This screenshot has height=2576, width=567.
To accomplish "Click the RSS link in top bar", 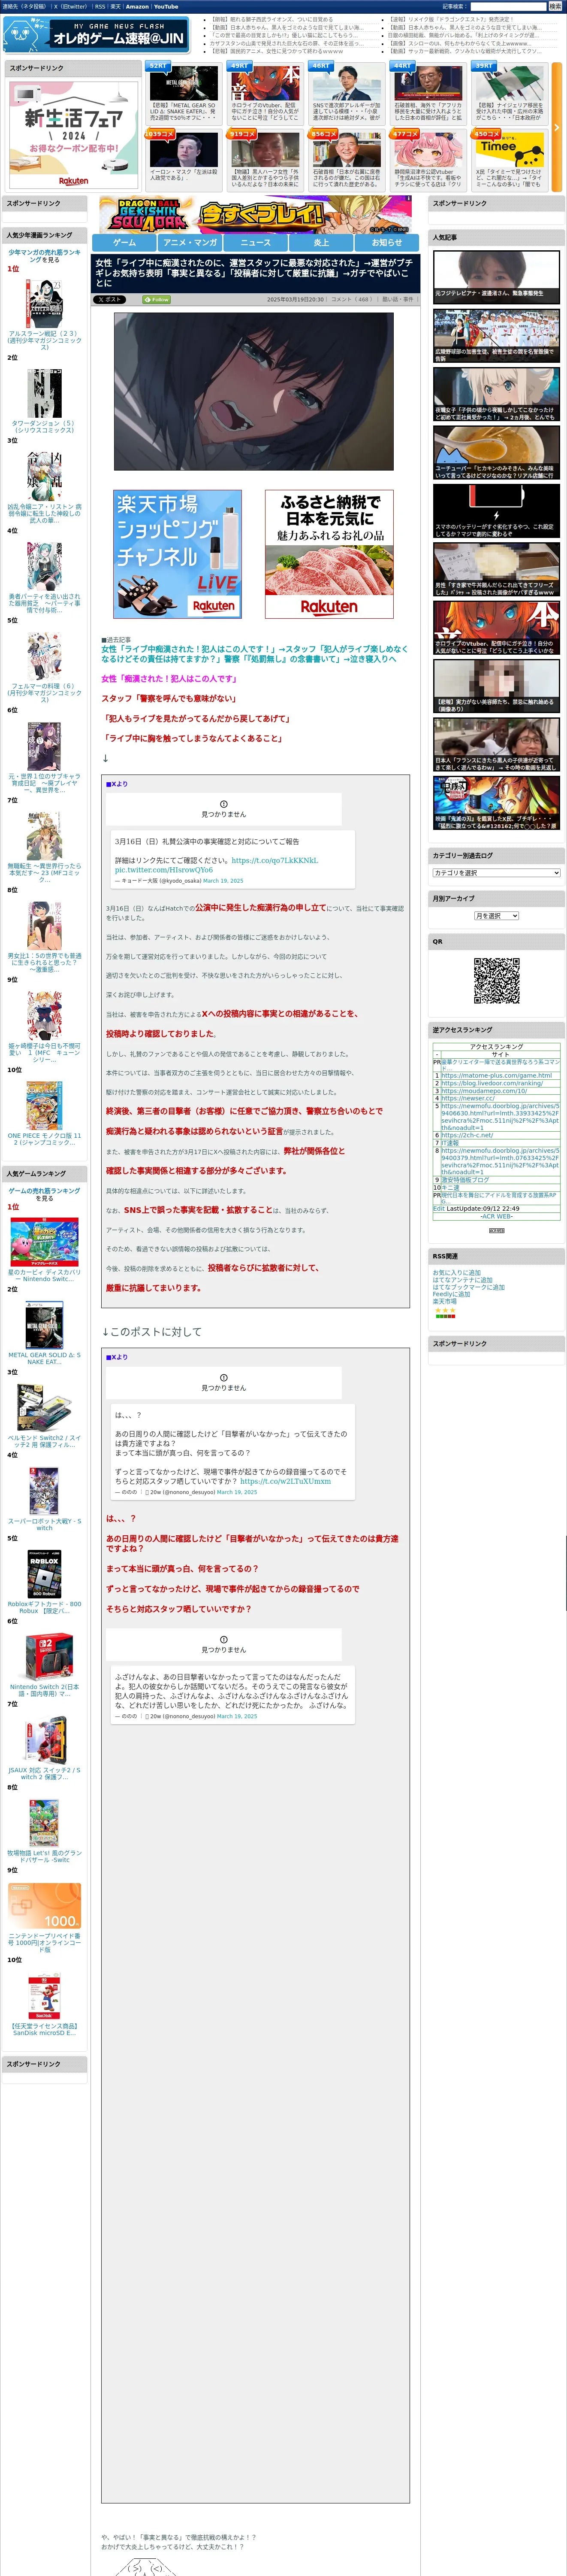I will point(100,6).
